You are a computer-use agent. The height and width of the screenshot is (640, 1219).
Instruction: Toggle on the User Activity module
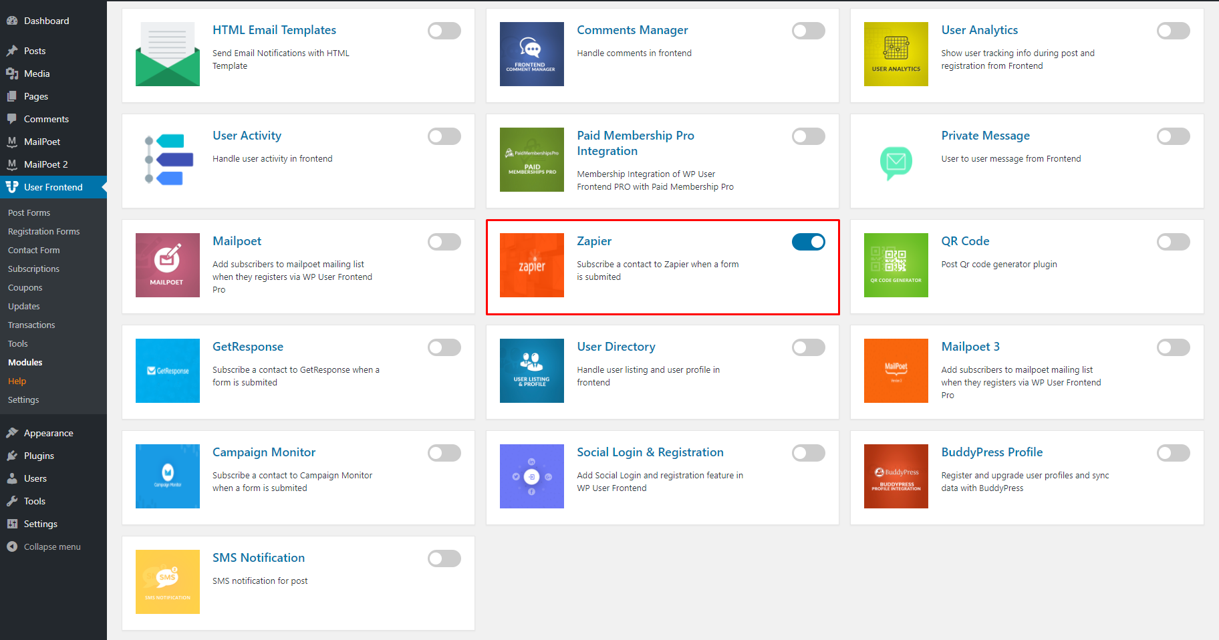click(x=444, y=136)
